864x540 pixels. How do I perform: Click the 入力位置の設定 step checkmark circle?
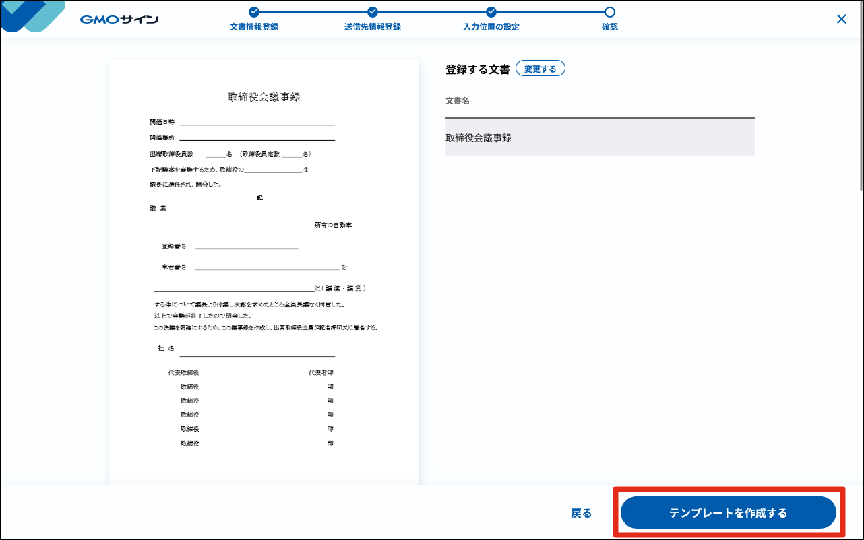coord(491,11)
